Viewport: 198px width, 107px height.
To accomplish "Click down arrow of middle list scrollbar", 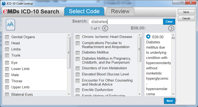I will coord(140,94).
